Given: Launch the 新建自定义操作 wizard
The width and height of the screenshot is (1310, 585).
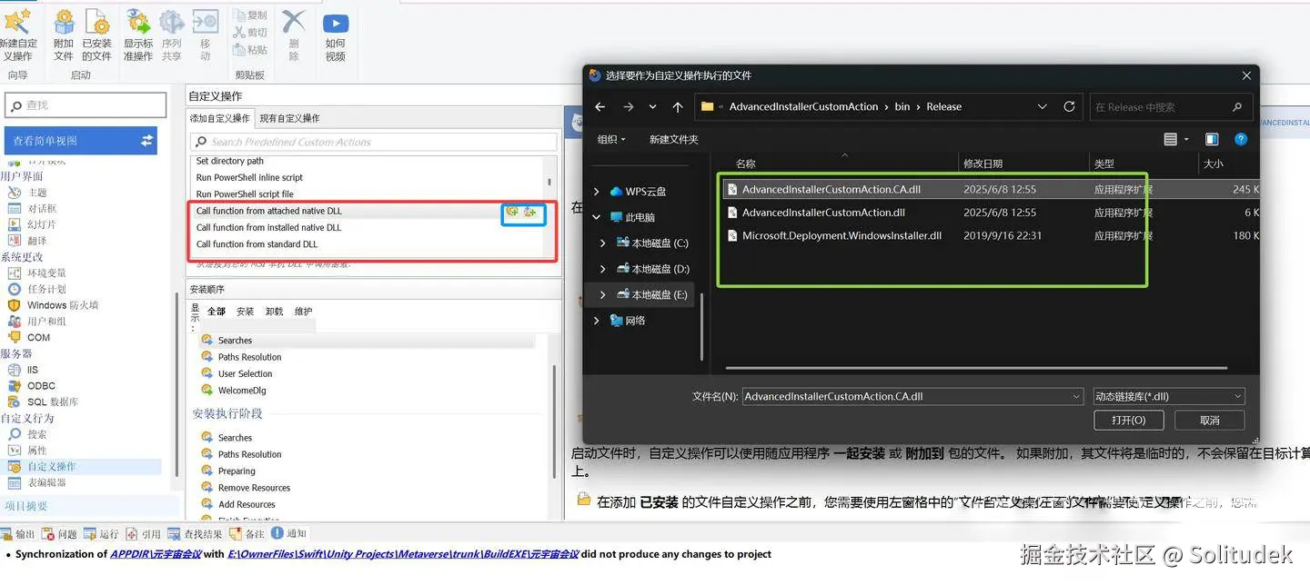Looking at the screenshot, I should click(18, 35).
